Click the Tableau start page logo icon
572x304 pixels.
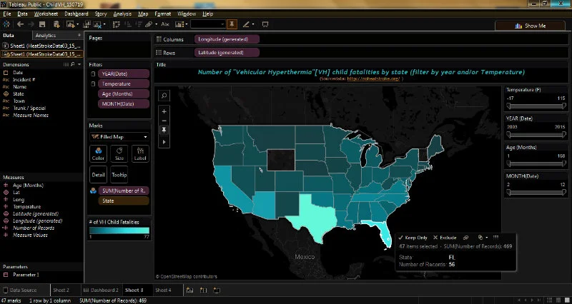point(6,24)
